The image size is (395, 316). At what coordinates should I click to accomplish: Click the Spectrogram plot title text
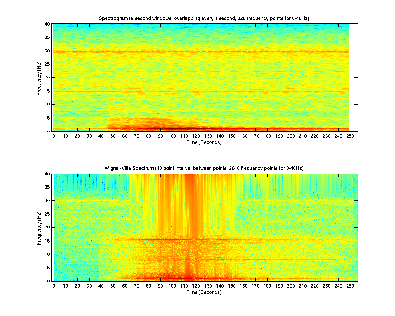[204, 18]
